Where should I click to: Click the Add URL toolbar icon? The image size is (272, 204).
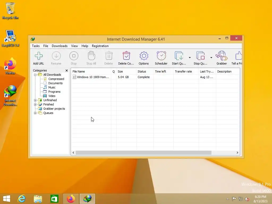pyautogui.click(x=39, y=56)
